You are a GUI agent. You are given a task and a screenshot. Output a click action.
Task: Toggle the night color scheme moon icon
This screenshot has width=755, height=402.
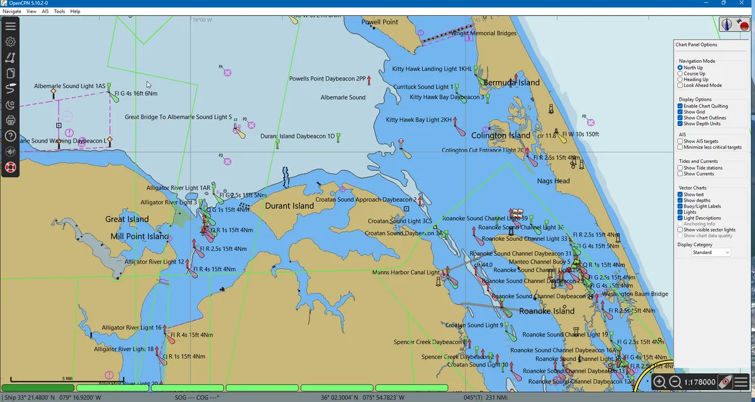(10, 105)
